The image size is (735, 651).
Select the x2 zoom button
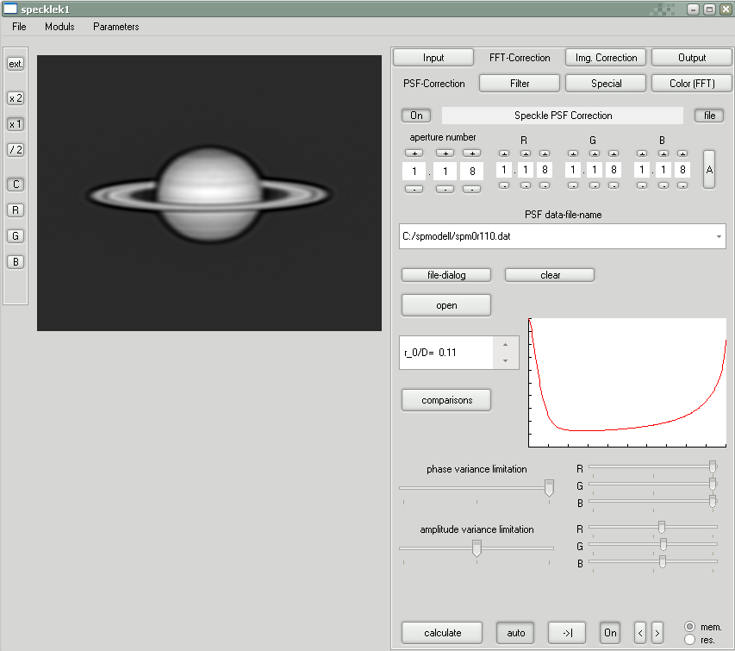16,98
